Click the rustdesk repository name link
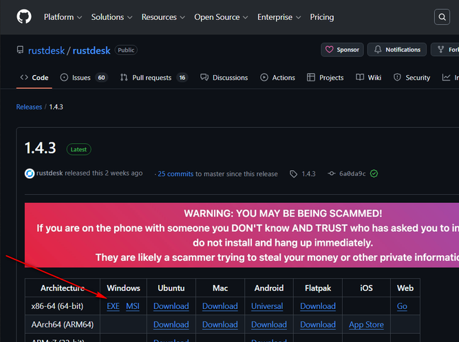The width and height of the screenshot is (459, 342). tap(92, 51)
